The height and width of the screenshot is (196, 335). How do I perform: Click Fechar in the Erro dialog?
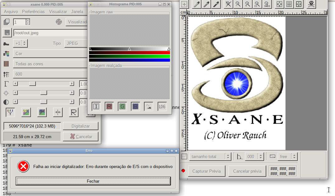pos(93,181)
